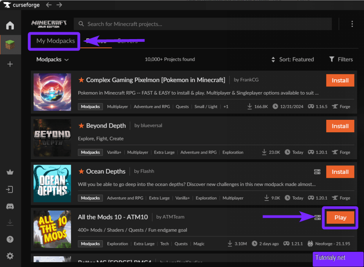Navigate forward with the right arrow
Image resolution: width=364 pixels, height=267 pixels.
59,5
